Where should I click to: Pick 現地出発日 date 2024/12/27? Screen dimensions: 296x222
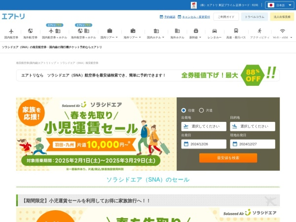(253, 144)
